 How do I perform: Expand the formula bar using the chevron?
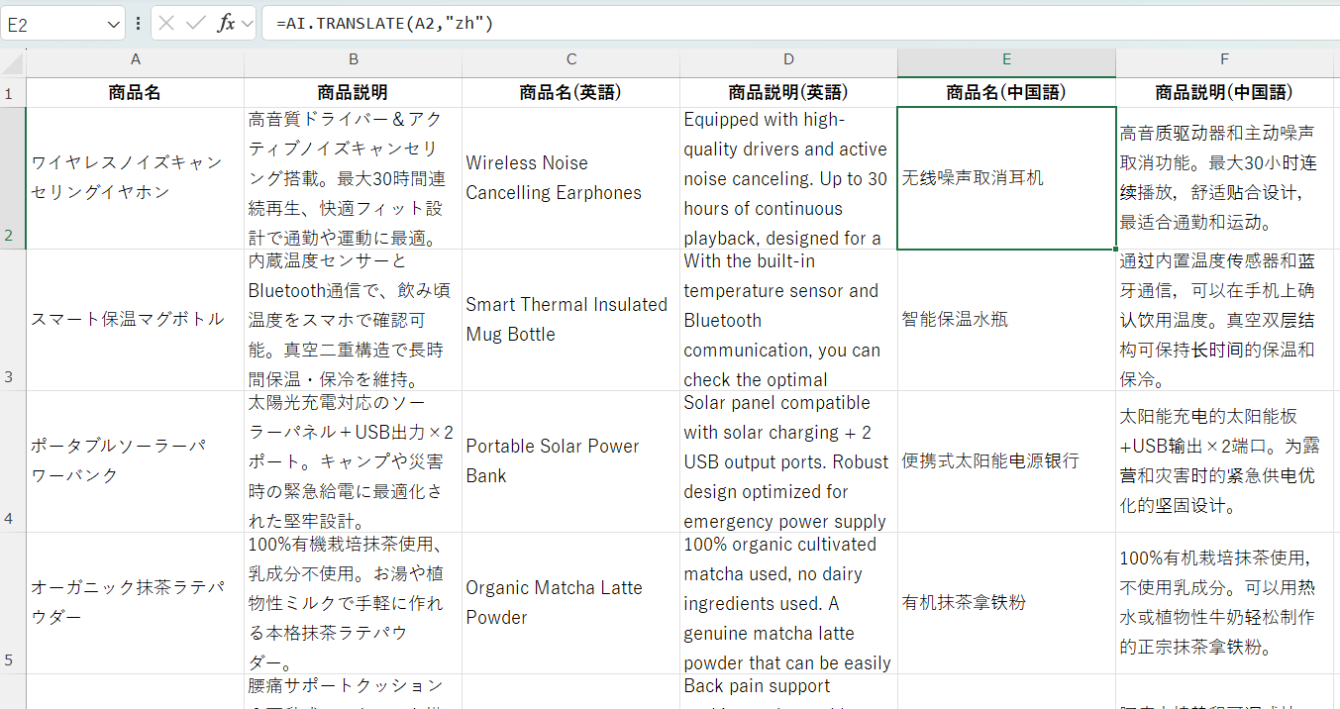[248, 22]
